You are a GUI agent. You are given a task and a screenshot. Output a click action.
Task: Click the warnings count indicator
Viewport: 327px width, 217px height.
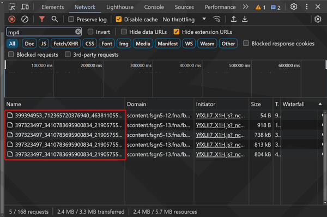261,7
